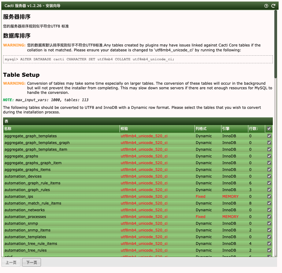The image size is (282, 273).
Task: Click Dynamic format in aggregate_graphs row
Action: coord(204,156)
